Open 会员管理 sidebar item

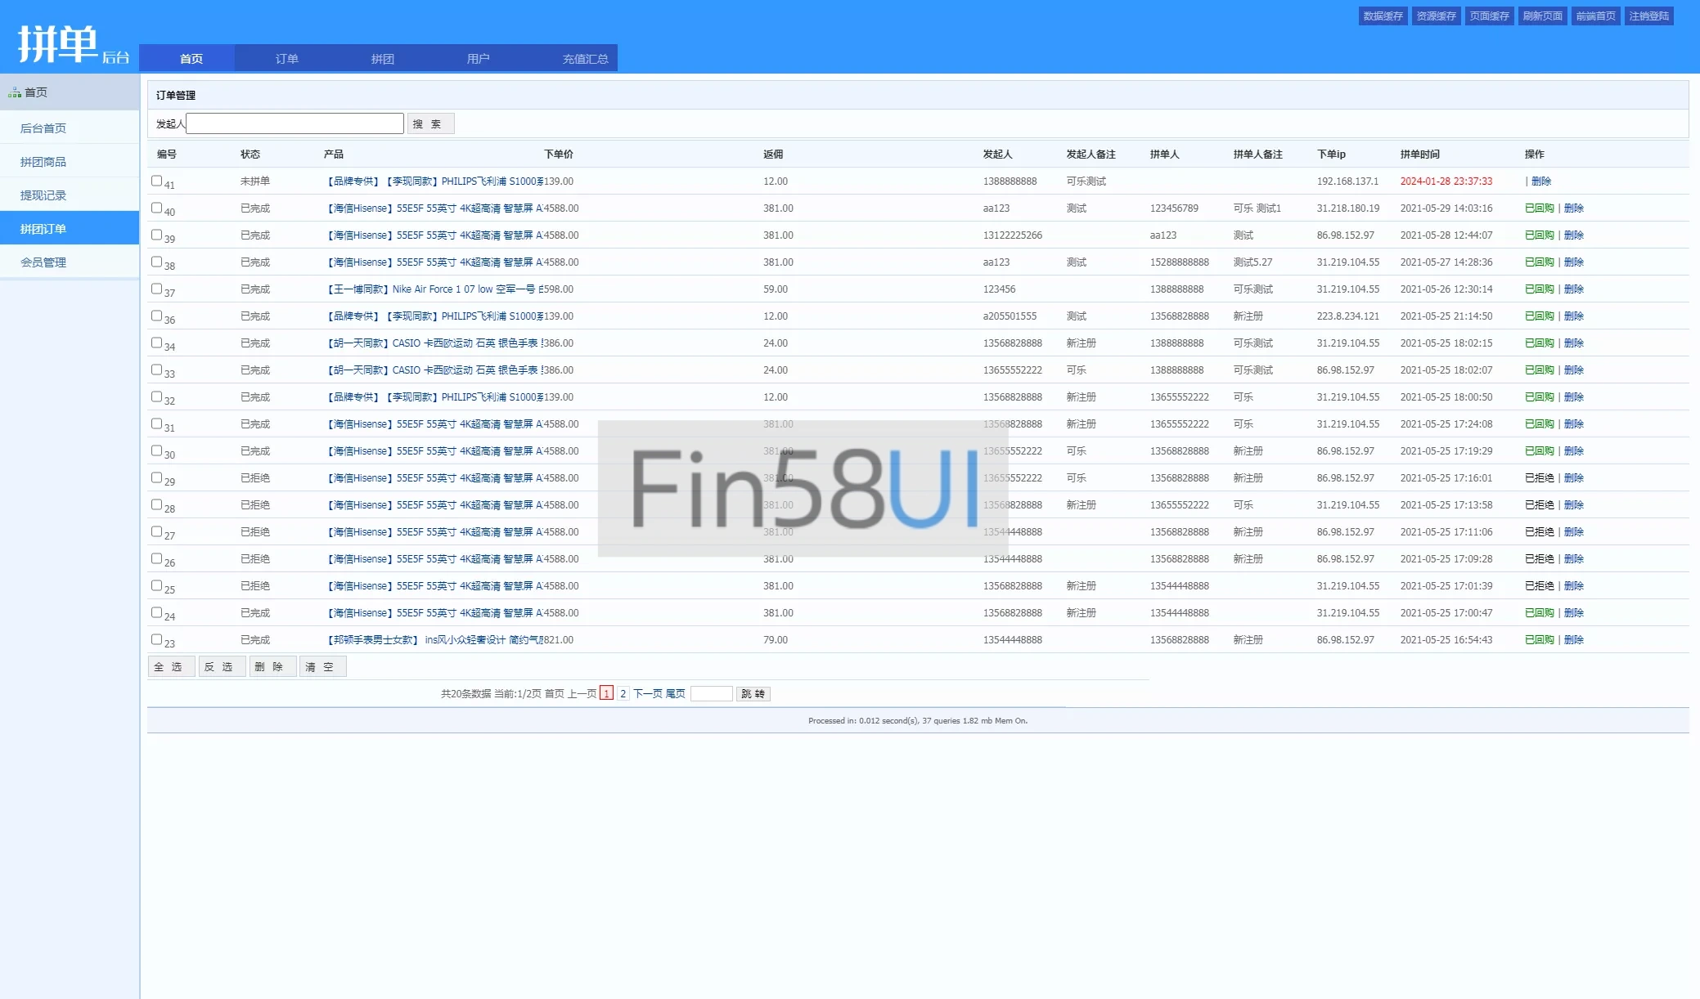click(43, 262)
